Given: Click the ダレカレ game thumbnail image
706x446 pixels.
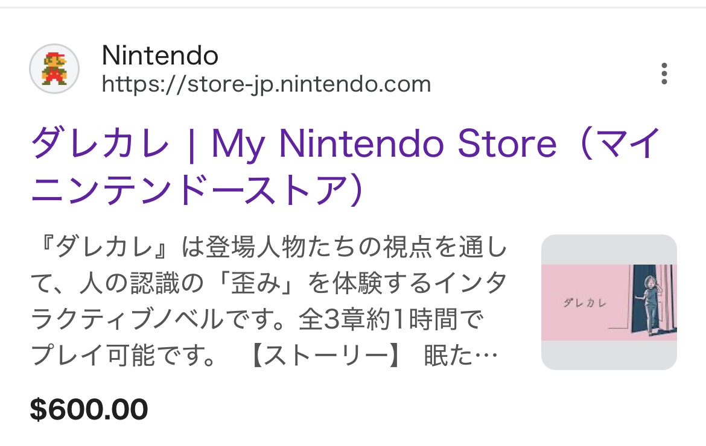Looking at the screenshot, I should (x=608, y=302).
